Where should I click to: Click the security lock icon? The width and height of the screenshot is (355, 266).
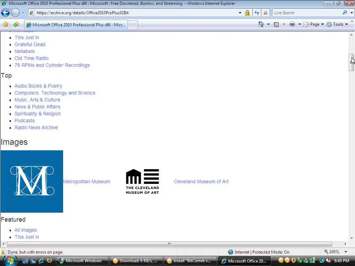(x=247, y=13)
